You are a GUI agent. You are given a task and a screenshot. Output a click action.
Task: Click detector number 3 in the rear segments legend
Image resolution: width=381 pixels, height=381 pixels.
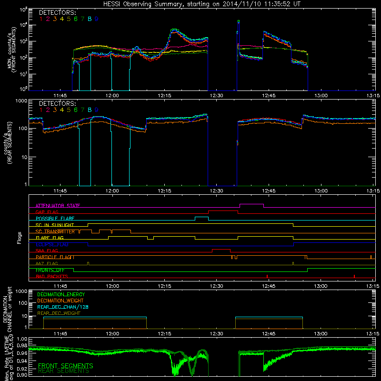click(55, 110)
